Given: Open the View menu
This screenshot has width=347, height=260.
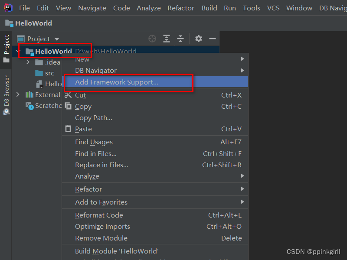Looking at the screenshot, I should [63, 8].
